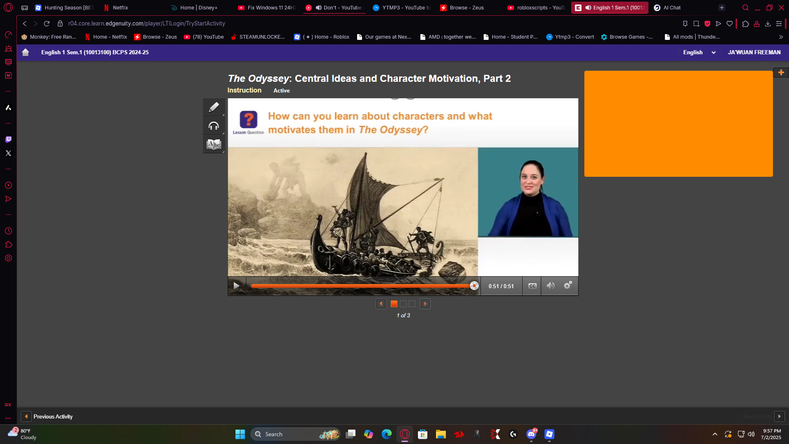Click the taskbar Search box

coord(295,434)
